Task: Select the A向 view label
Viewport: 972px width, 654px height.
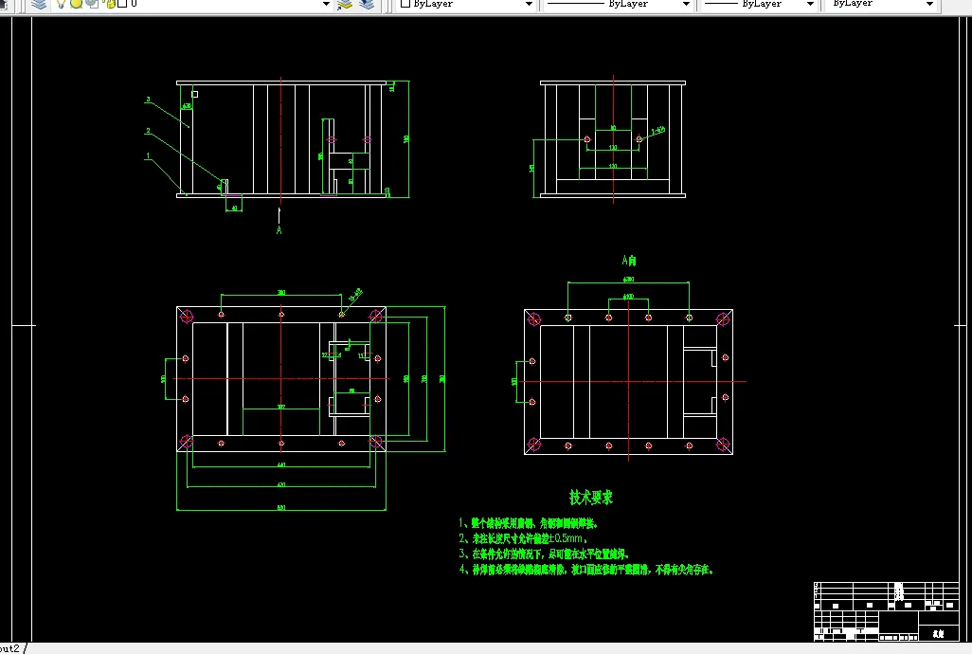Action: click(x=628, y=261)
